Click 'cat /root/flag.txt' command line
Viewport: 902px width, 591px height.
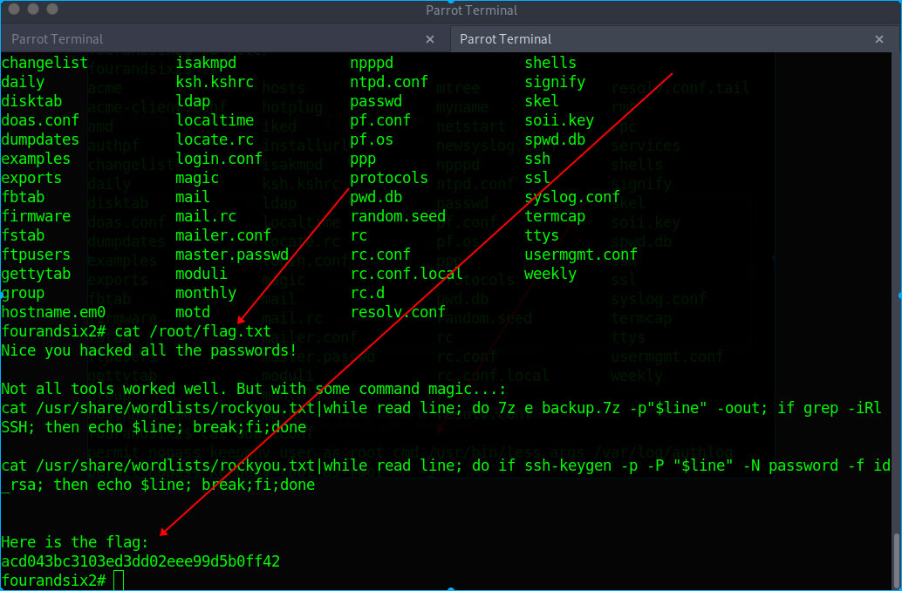coord(193,331)
